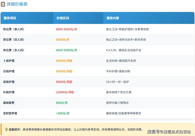Image resolution: width=195 pixels, height=136 pixels.
Task: Click the +300元/月 price text
Action: click(x=62, y=113)
